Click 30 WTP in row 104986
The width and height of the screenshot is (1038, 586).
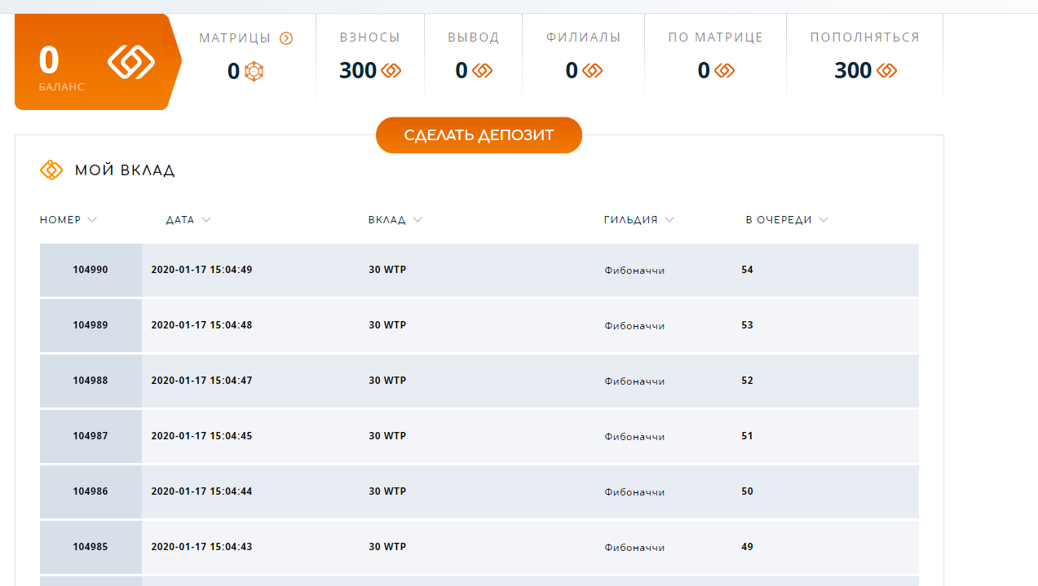[x=387, y=491]
